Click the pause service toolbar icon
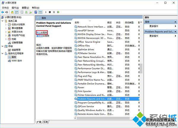This screenshot has height=128, width=178. [x=54, y=12]
